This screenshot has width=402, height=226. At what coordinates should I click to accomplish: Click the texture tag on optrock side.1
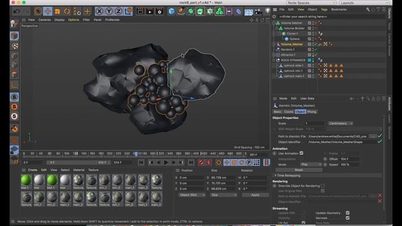click(325, 65)
